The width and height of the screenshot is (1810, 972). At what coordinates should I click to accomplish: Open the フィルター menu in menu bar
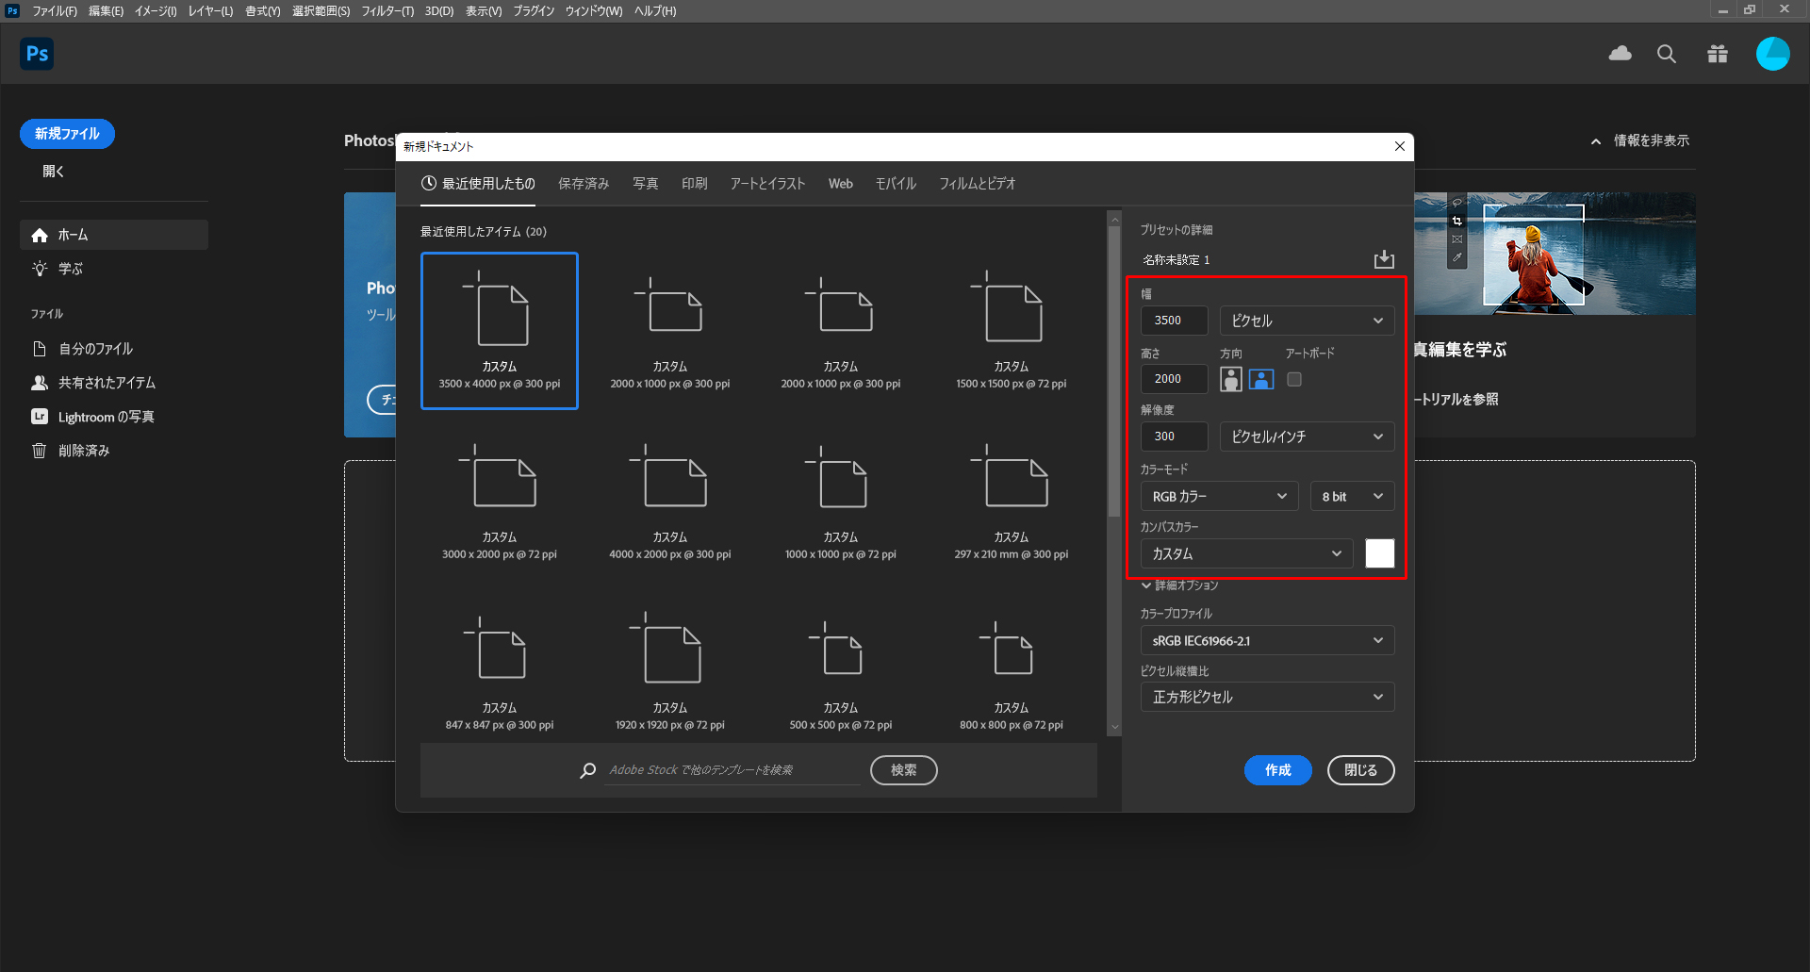point(387,11)
